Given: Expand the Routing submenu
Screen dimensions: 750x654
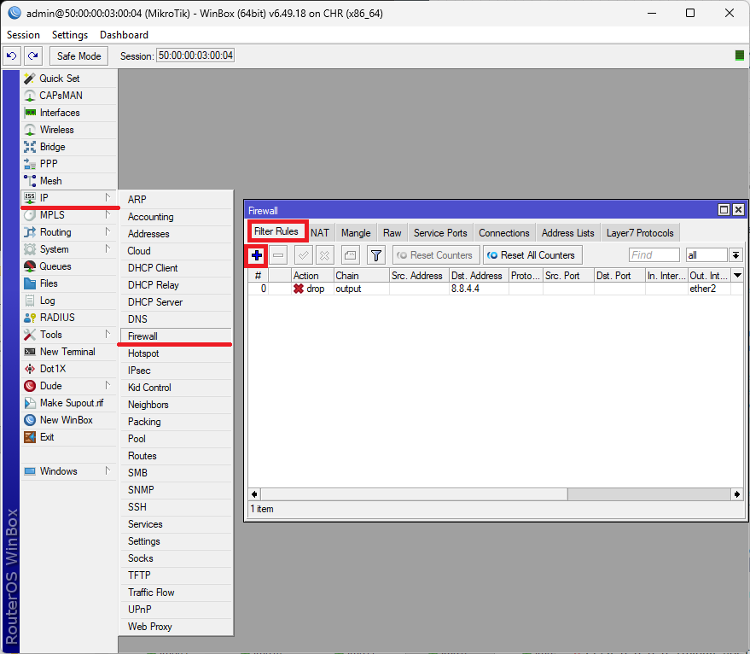Looking at the screenshot, I should click(x=55, y=232).
